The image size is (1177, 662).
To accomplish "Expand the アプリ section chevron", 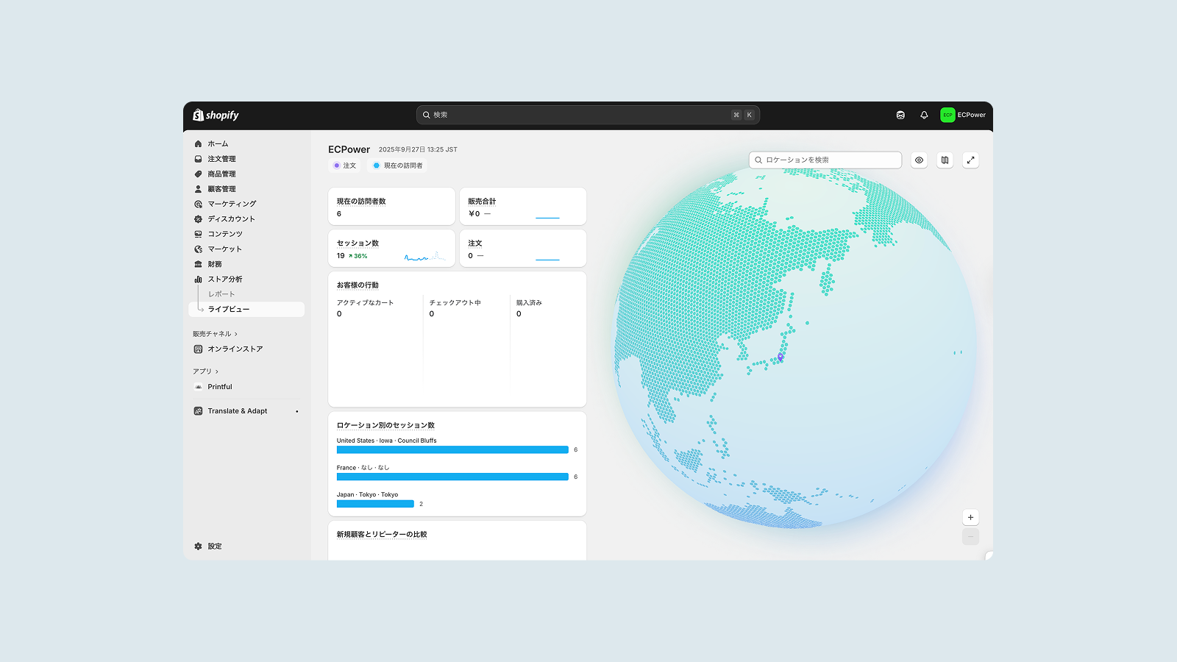I will 217,371.
